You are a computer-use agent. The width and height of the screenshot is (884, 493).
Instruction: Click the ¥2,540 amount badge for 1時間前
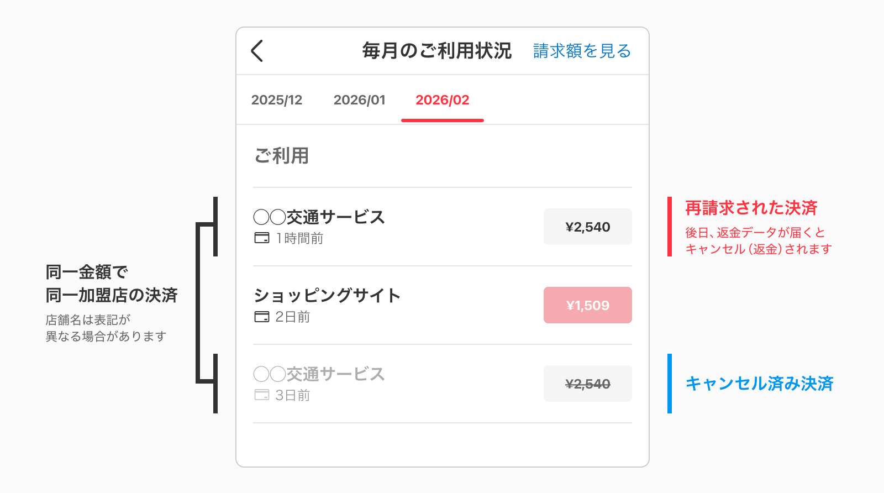[587, 227]
